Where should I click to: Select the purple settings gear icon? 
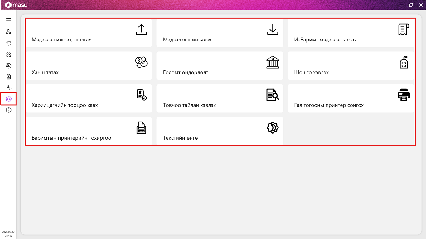point(8,99)
